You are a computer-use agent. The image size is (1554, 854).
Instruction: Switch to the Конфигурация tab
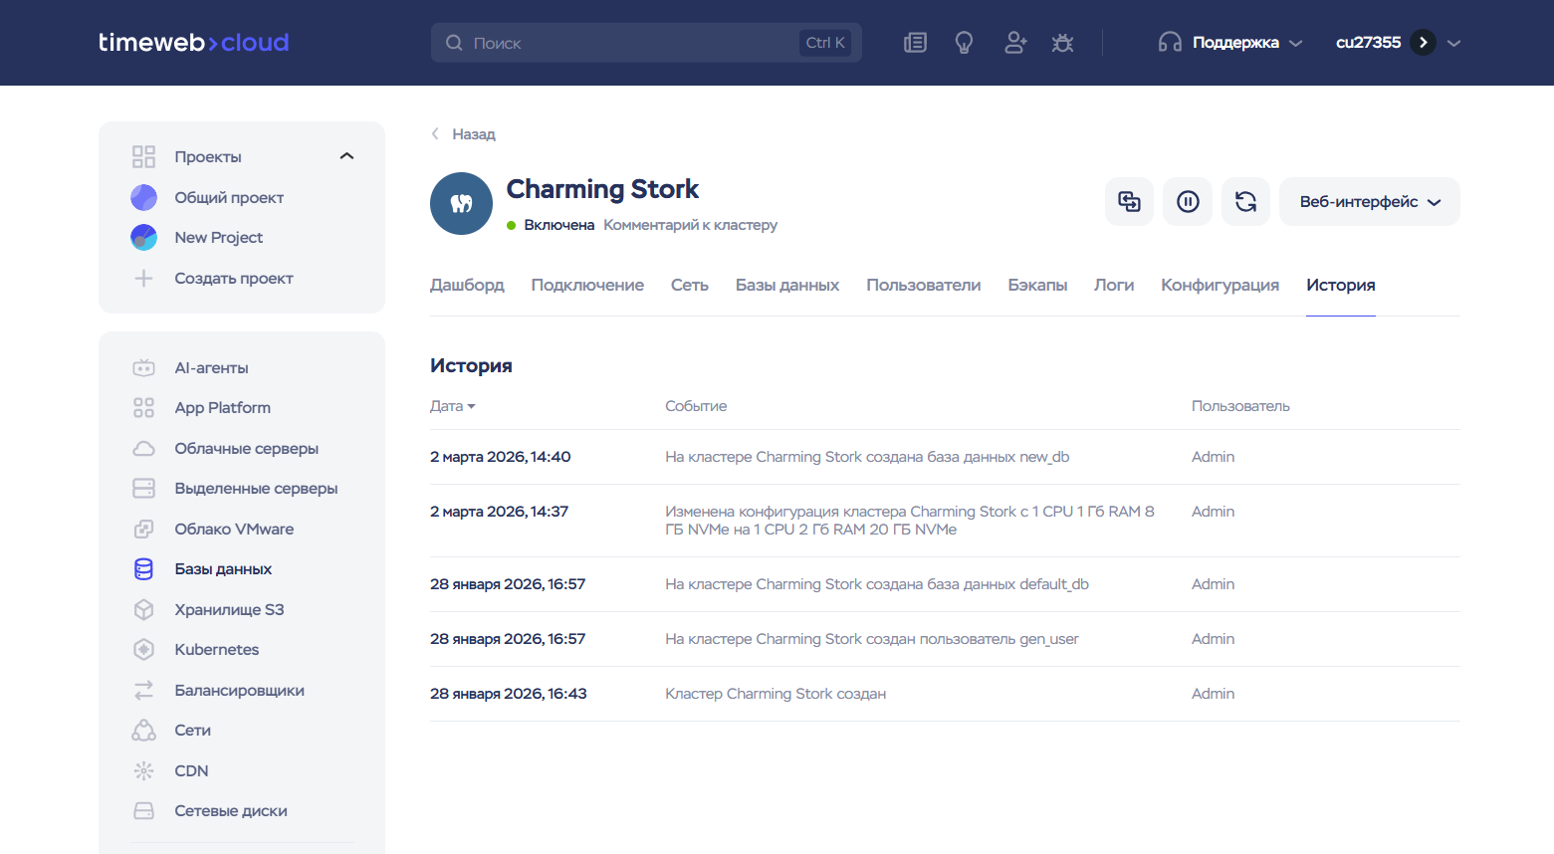coord(1220,285)
